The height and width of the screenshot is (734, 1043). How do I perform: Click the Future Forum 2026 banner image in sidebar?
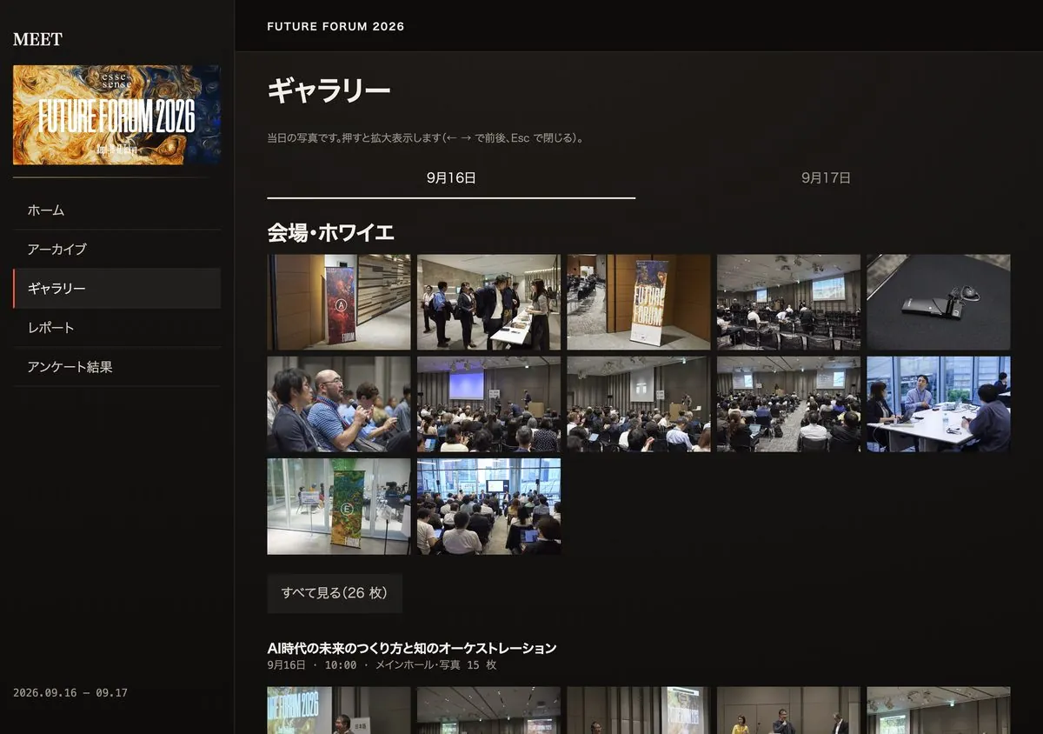116,115
